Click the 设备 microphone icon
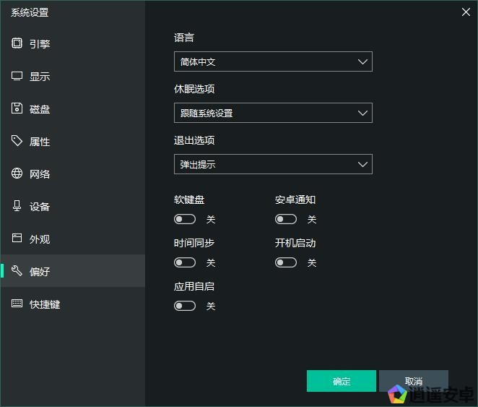The height and width of the screenshot is (407, 478). (x=17, y=206)
